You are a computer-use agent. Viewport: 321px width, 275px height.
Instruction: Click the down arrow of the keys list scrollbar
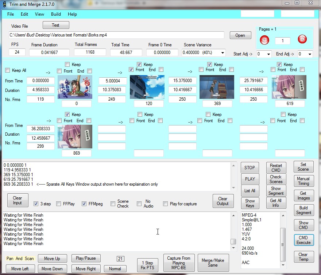[233, 188]
